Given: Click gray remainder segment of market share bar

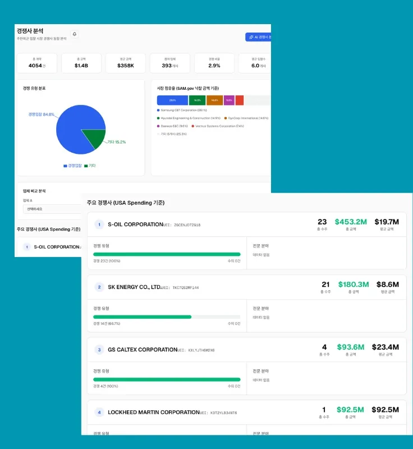Looking at the screenshot, I should click(x=258, y=100).
